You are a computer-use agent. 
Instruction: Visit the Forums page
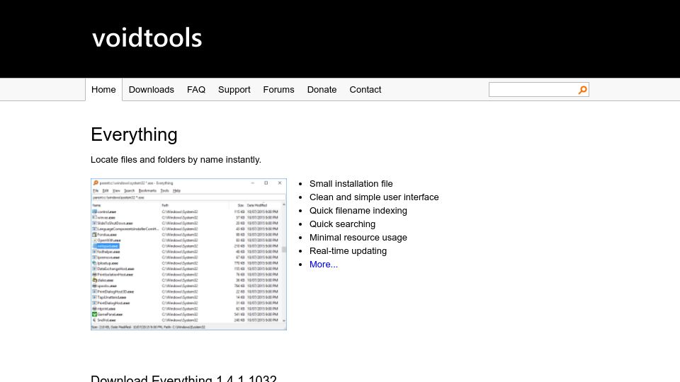[278, 90]
